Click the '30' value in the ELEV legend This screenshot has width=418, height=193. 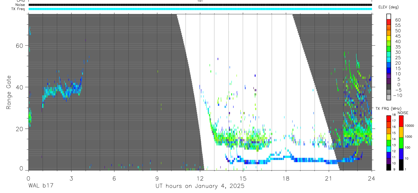398,52
